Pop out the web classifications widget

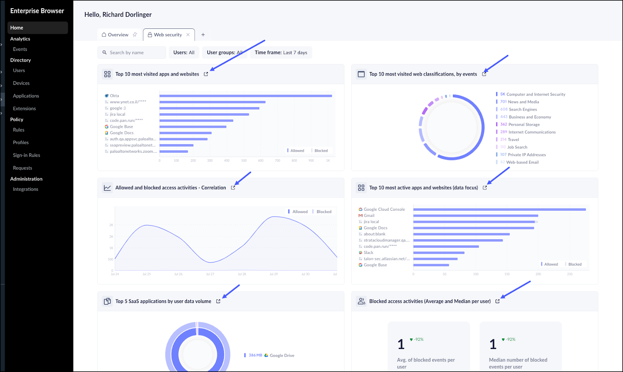(x=484, y=74)
